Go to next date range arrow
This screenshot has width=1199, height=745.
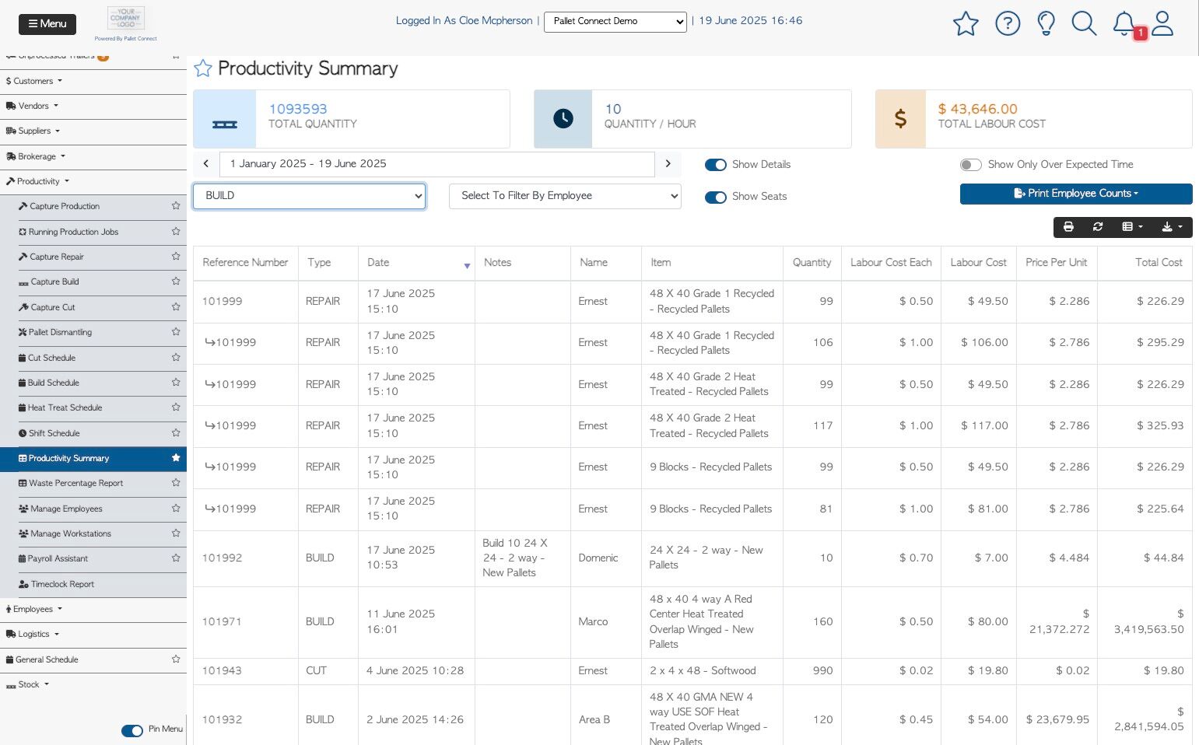[668, 164]
